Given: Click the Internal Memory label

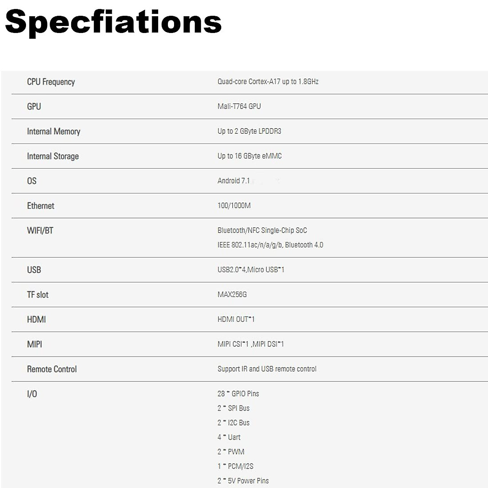Looking at the screenshot, I should coord(53,131).
